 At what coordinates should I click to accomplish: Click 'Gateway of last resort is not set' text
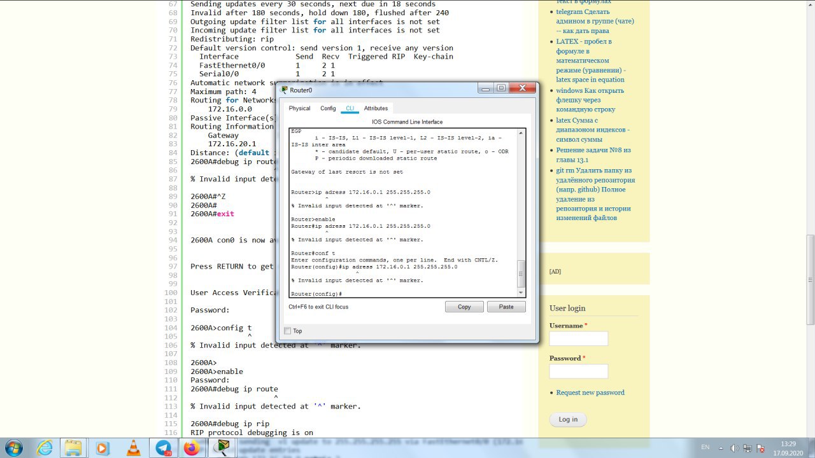[x=347, y=172]
